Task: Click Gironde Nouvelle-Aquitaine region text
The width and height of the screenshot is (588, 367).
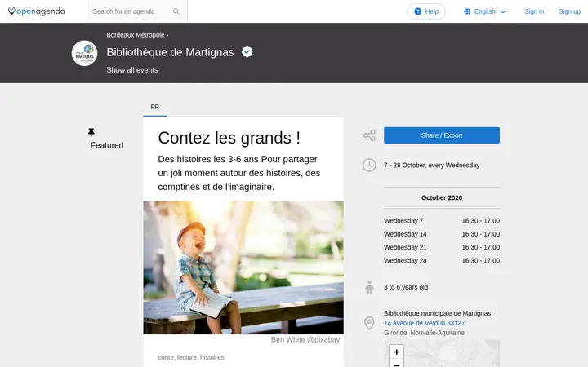Action: coord(424,333)
